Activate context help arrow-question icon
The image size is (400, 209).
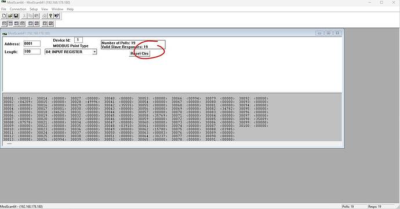tap(57, 16)
